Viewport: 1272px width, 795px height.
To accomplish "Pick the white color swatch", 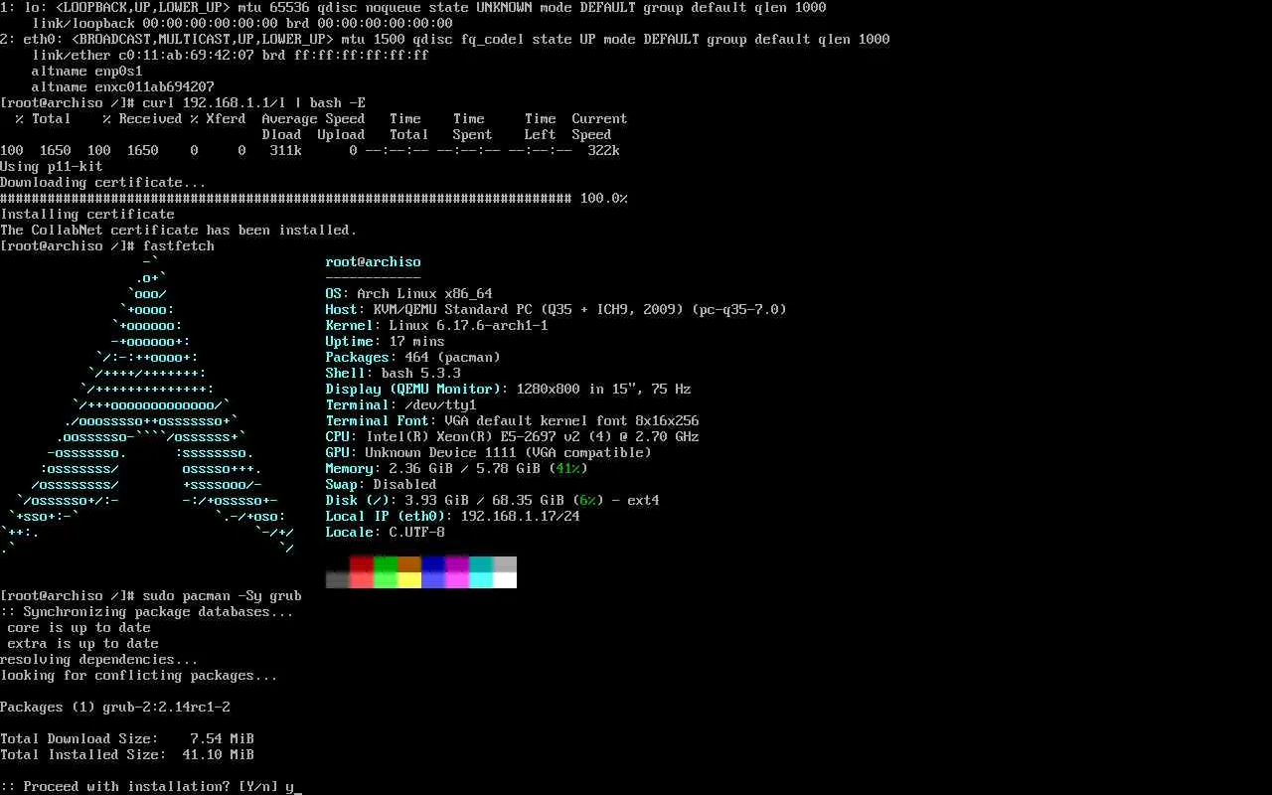I will tap(505, 580).
